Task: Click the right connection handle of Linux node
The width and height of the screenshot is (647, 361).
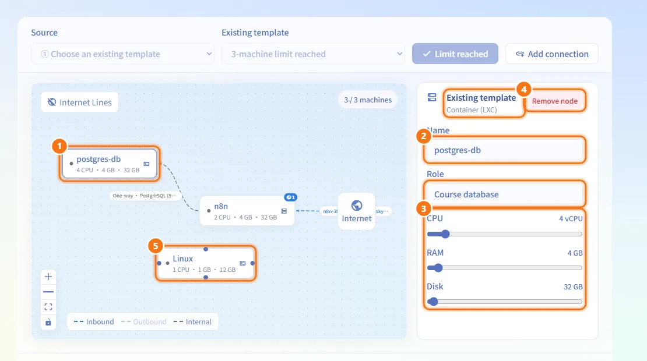Action: 252,263
